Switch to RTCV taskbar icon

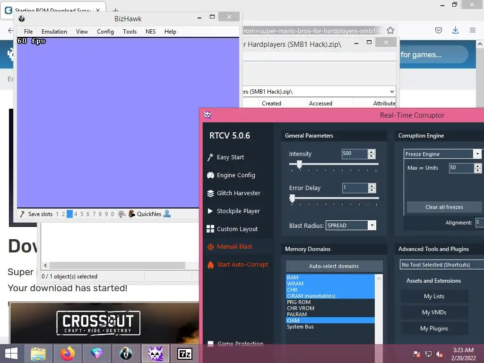click(x=155, y=354)
